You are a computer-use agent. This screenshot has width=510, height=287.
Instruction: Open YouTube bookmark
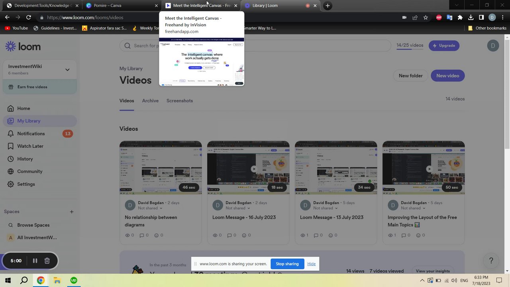pos(16,28)
